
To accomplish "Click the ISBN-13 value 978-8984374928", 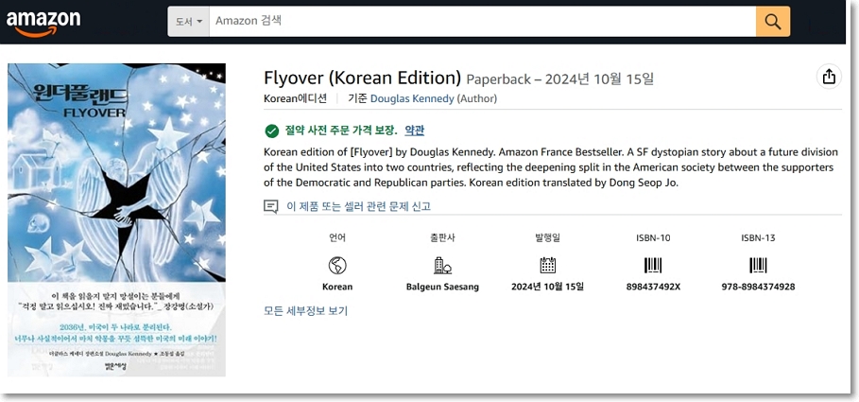I will (758, 287).
